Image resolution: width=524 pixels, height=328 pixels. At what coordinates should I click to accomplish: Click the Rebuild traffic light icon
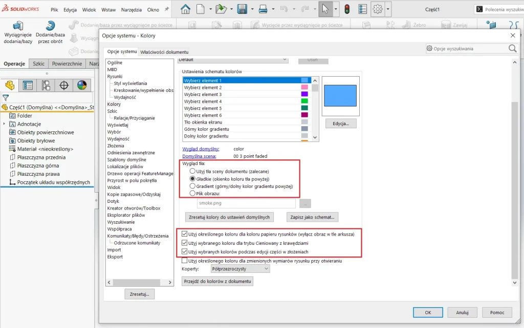(x=347, y=9)
